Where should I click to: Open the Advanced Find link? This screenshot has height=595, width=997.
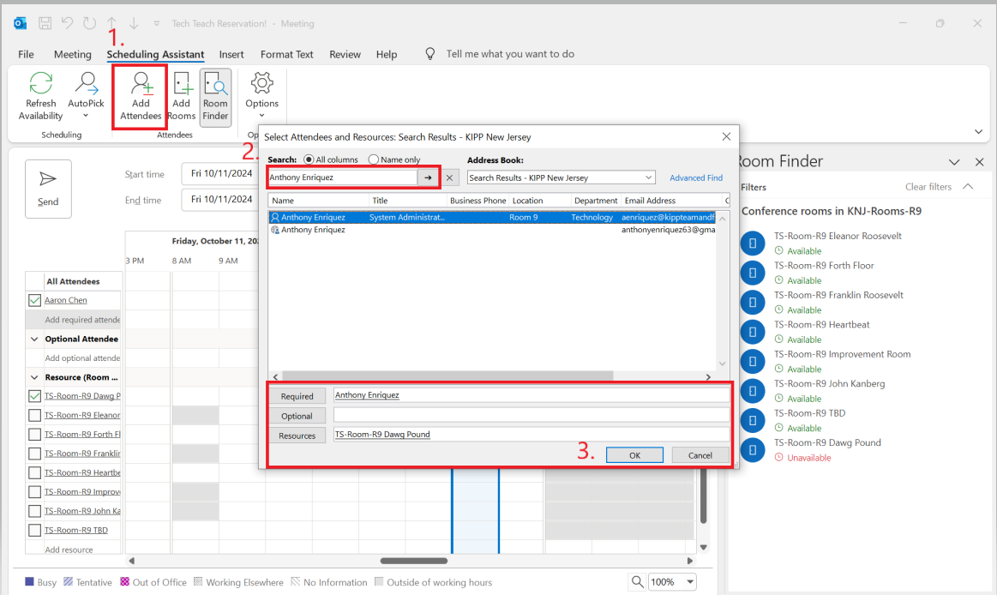(696, 178)
